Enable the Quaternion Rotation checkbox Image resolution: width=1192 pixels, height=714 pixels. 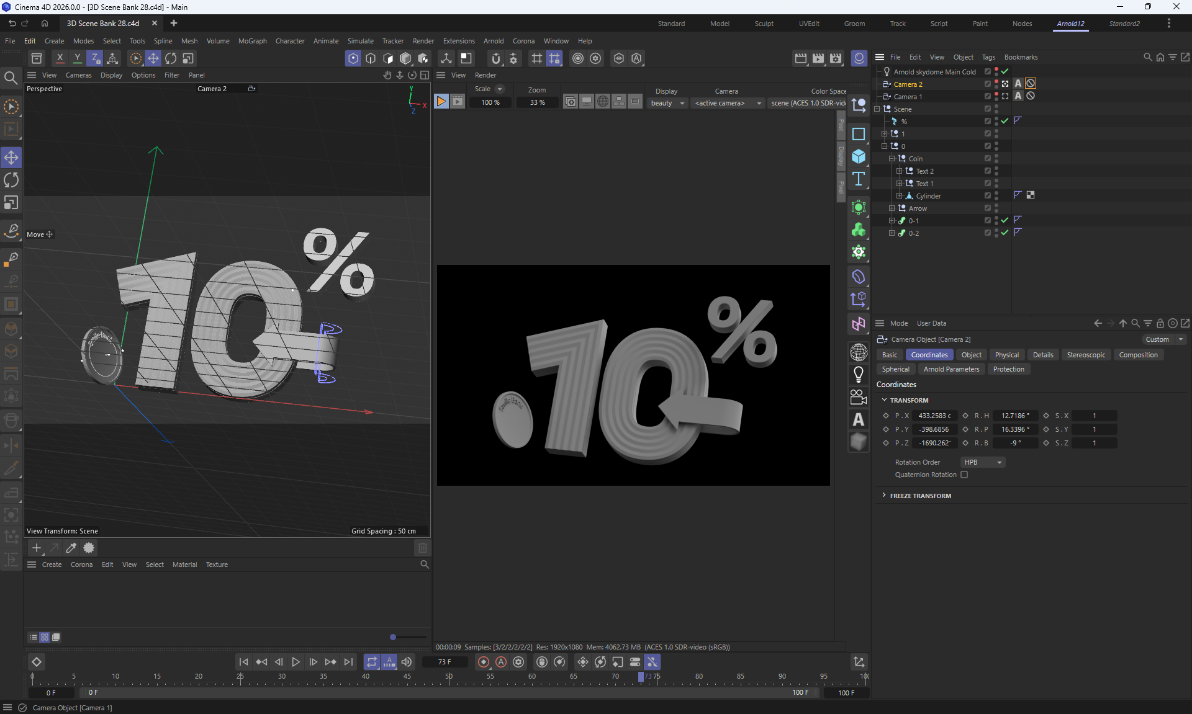[x=964, y=475]
